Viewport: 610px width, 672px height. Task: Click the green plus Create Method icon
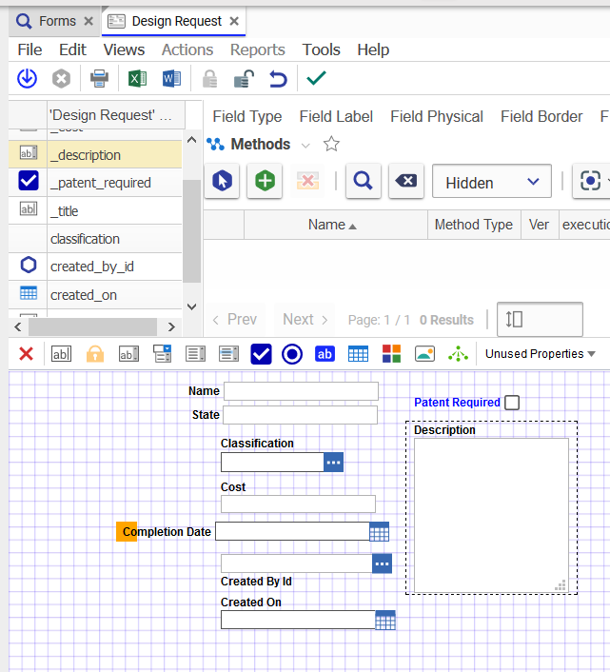click(265, 182)
